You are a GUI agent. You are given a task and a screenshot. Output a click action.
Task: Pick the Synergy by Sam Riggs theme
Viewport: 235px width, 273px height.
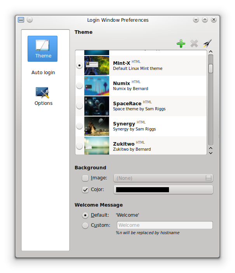pos(141,126)
